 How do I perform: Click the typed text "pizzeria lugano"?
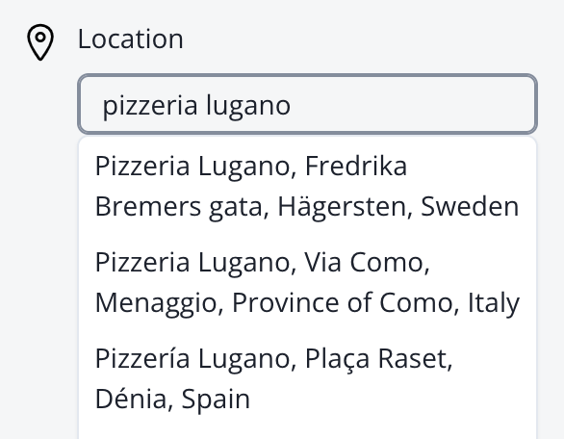point(196,106)
